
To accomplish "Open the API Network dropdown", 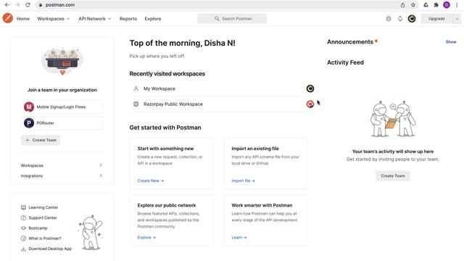I will pyautogui.click(x=95, y=19).
